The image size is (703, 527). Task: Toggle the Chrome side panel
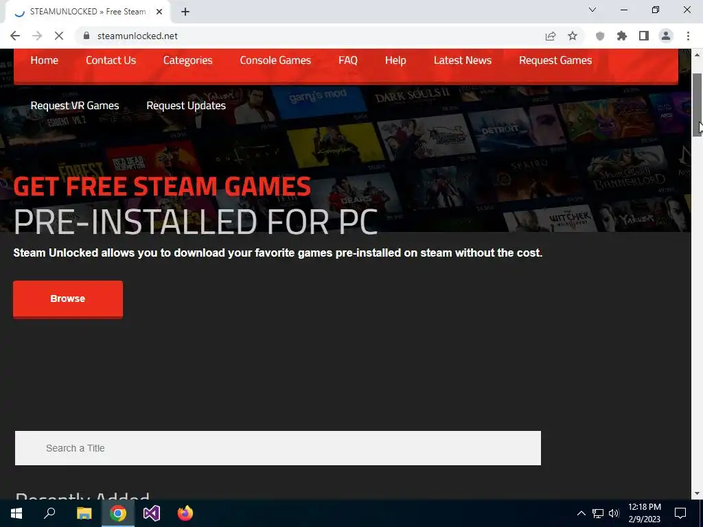click(644, 36)
